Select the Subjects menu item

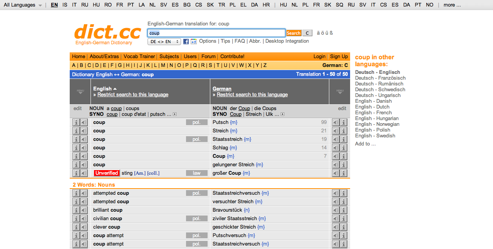[169, 56]
